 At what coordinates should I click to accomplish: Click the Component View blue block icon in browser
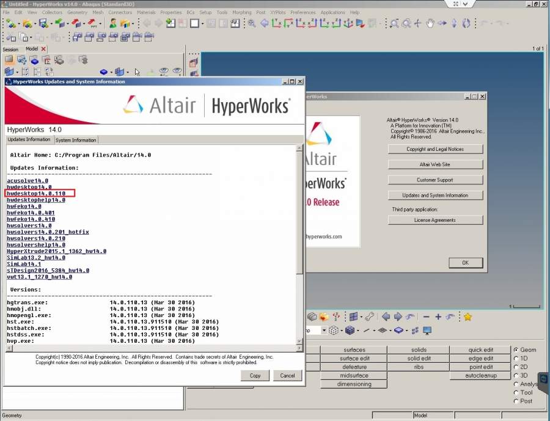34,60
